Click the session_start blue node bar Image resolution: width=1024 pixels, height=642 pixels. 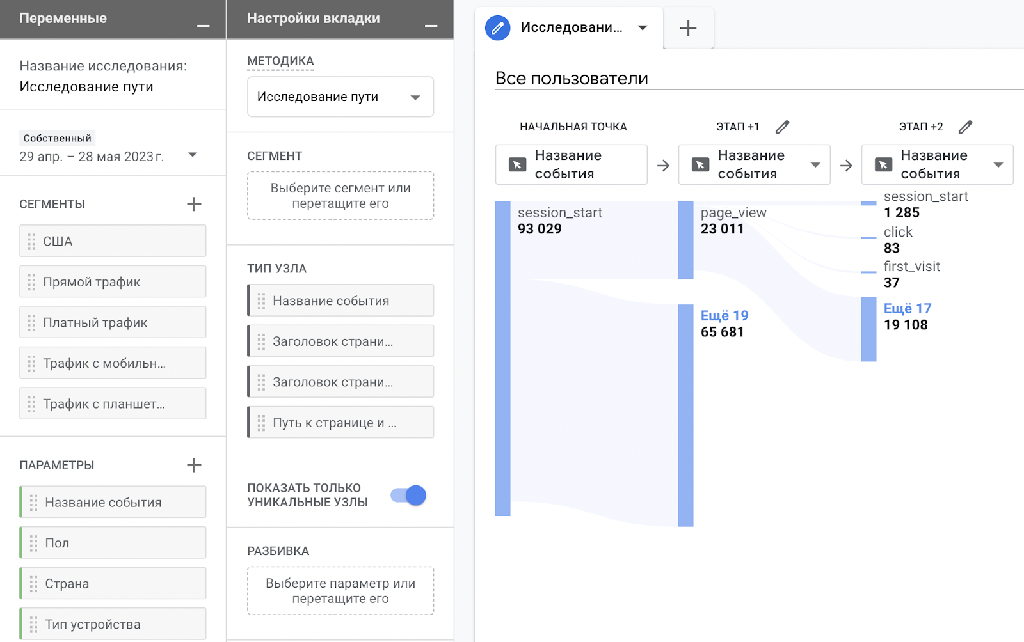pos(502,358)
